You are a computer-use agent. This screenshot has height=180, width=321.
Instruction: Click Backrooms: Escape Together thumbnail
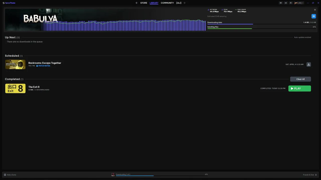[x=15, y=64]
